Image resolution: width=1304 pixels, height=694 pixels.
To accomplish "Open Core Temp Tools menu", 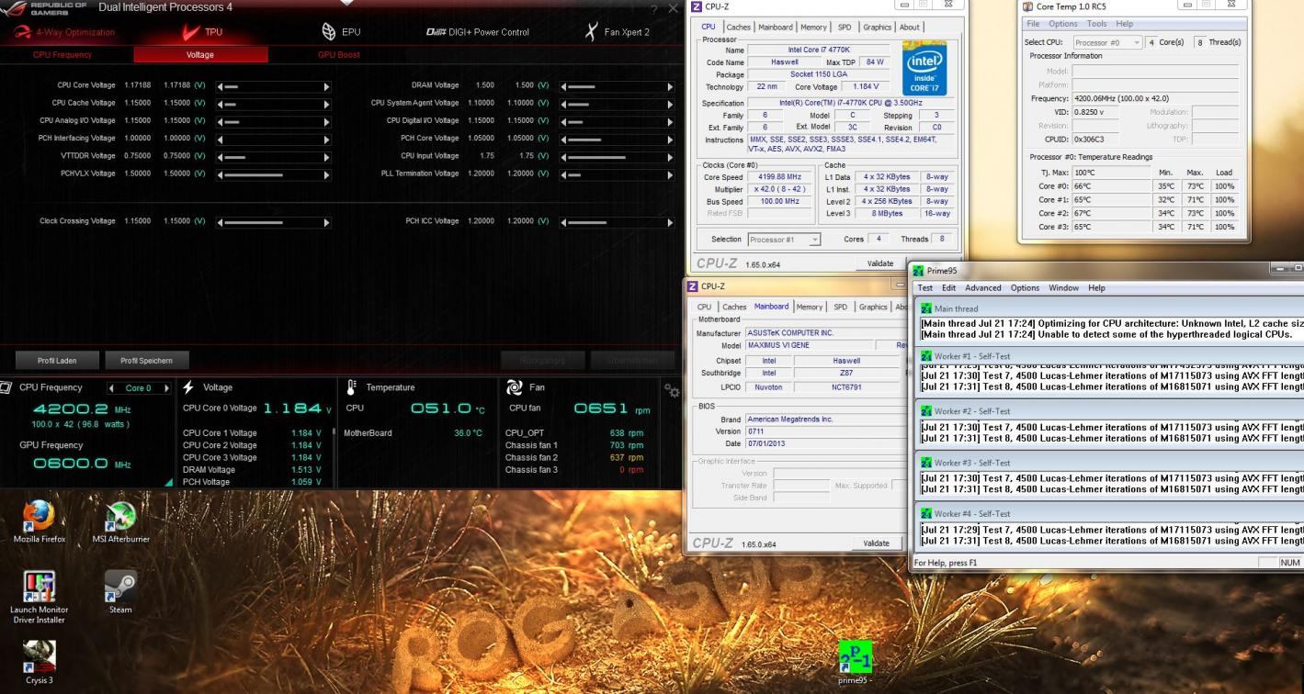I will 1096,24.
